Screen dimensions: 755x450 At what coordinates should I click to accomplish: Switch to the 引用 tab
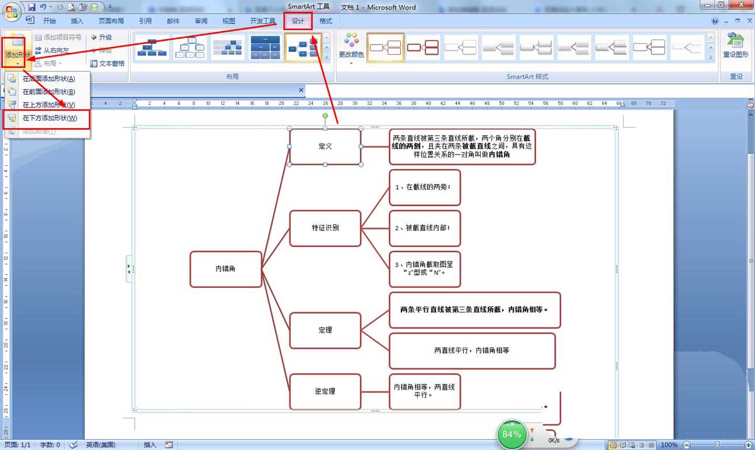tap(145, 21)
